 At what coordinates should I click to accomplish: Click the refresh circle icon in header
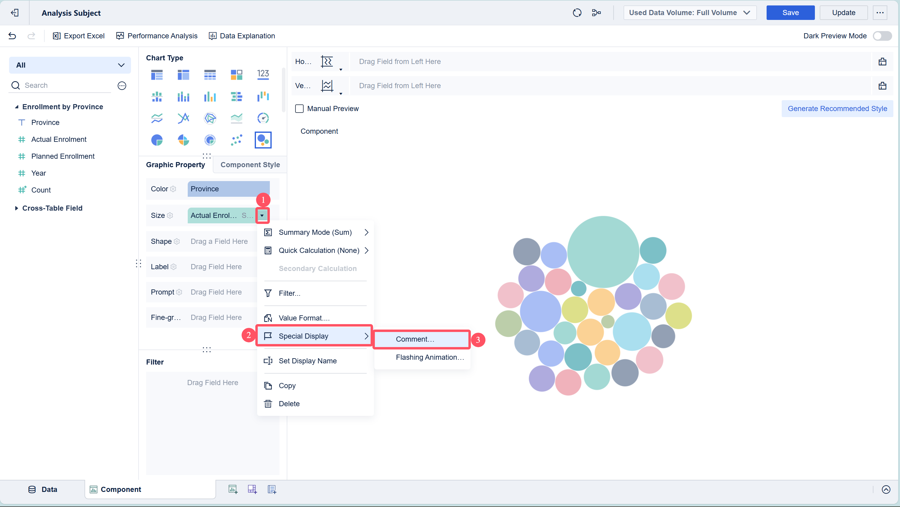pos(577,13)
